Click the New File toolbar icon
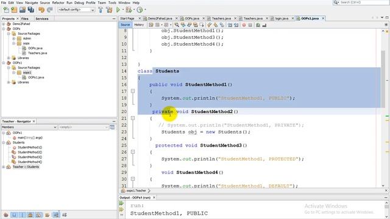This screenshot has height=219, width=390. coord(6,10)
